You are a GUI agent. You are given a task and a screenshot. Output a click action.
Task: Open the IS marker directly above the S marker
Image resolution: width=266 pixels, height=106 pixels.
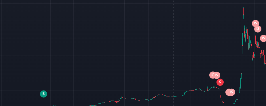point(216,75)
